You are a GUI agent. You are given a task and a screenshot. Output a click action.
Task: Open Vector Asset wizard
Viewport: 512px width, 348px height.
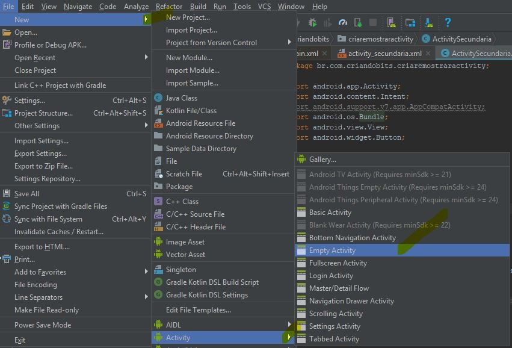pos(224,255)
